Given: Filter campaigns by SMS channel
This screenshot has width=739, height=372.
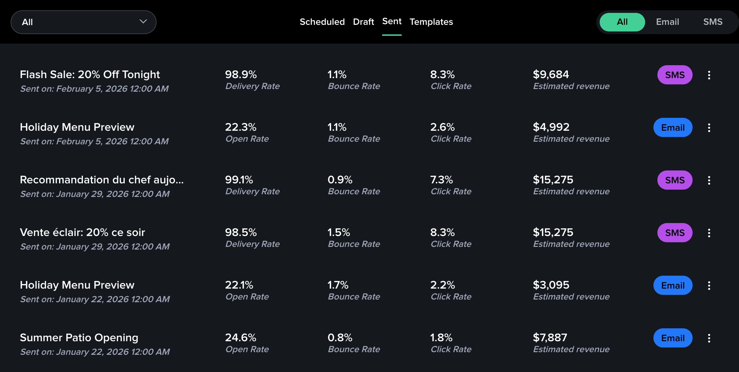Looking at the screenshot, I should pyautogui.click(x=713, y=22).
